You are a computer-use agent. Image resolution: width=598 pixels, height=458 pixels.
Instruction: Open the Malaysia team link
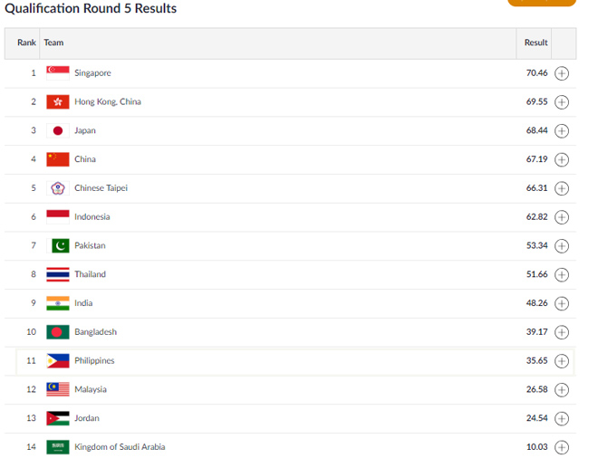pos(90,389)
